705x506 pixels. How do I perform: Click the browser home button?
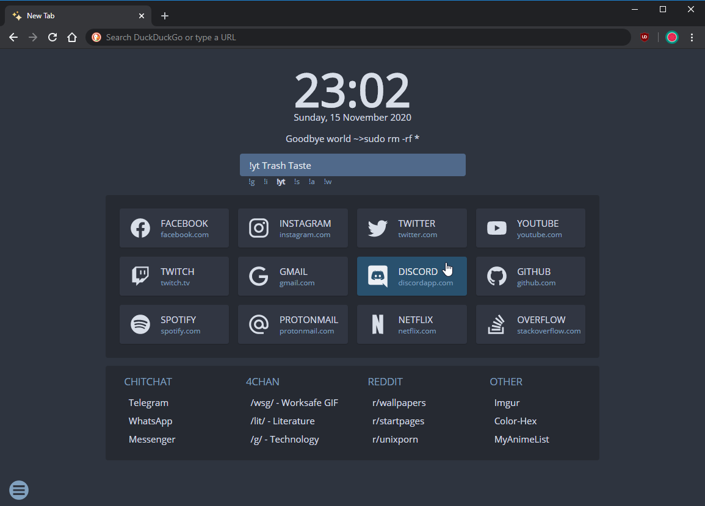point(72,37)
